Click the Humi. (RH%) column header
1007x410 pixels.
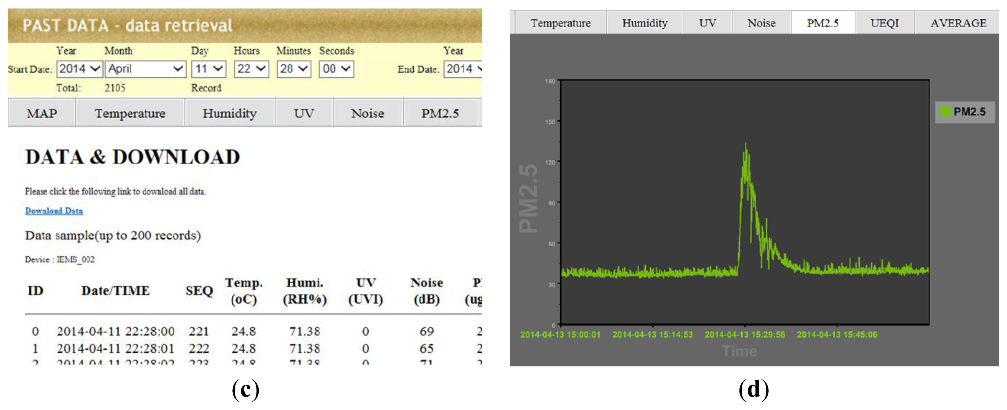coord(304,291)
